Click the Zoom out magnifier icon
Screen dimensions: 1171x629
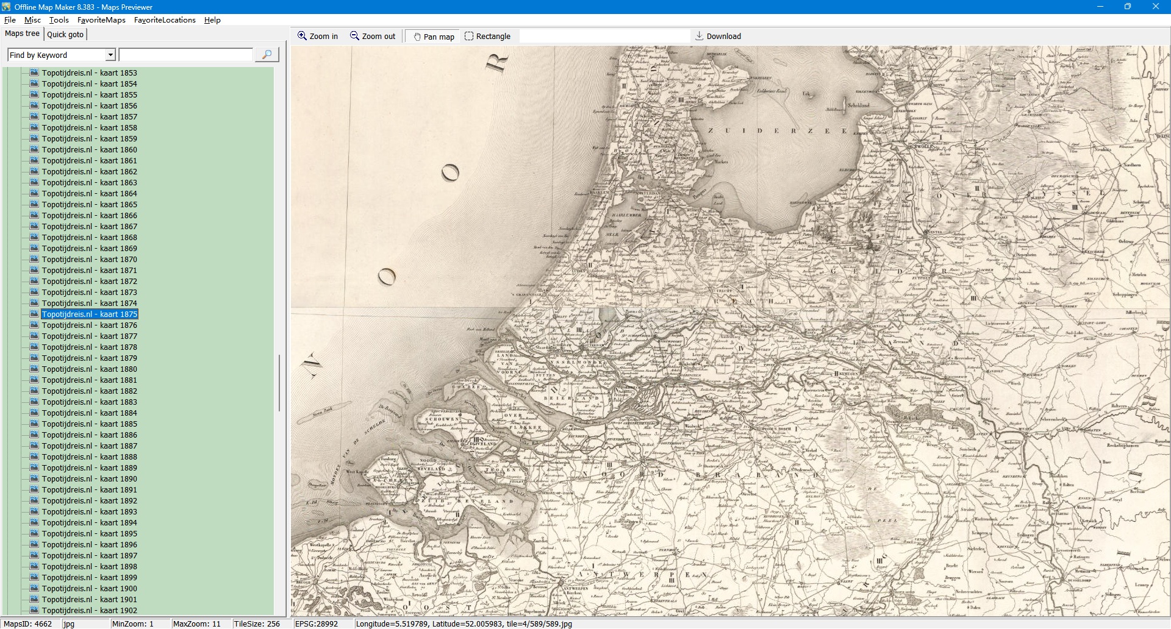(x=354, y=36)
